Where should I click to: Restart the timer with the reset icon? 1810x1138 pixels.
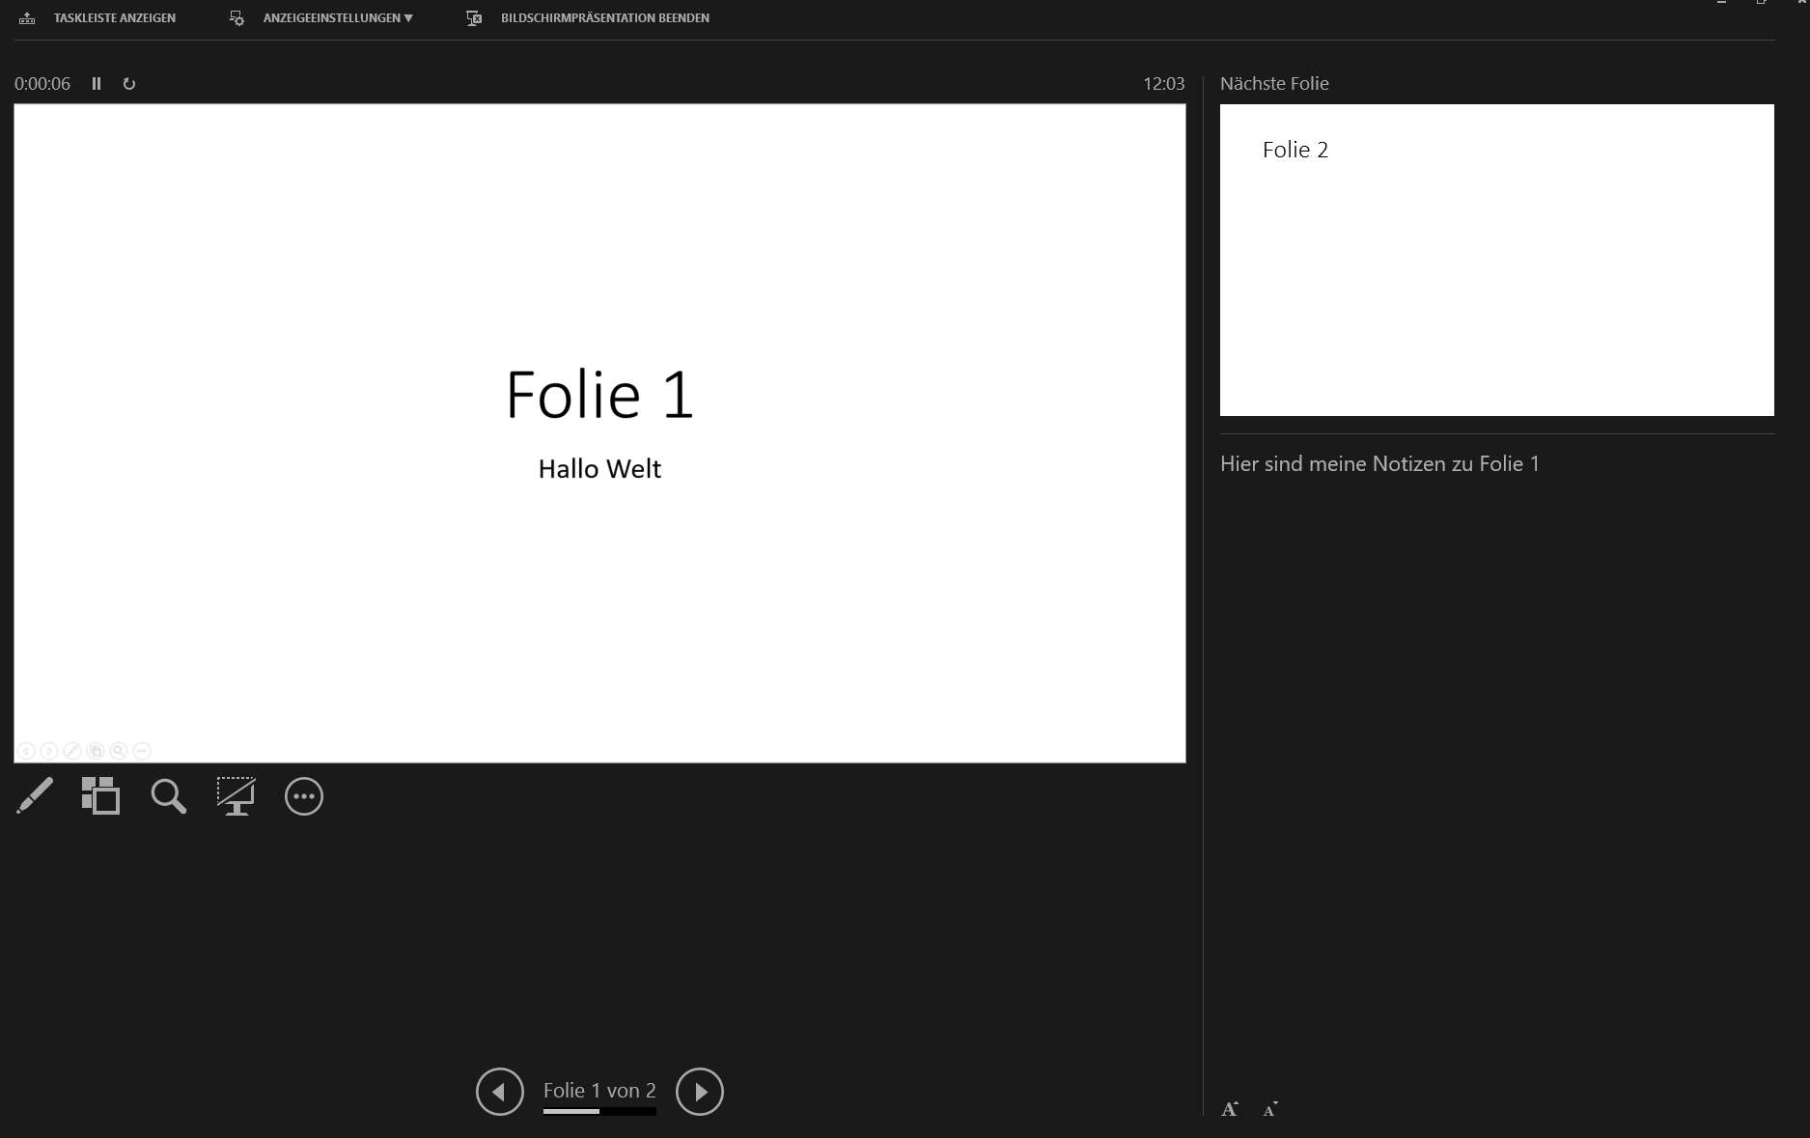pyautogui.click(x=129, y=84)
